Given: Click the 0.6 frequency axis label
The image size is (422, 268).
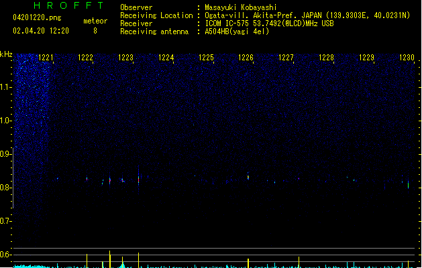Looking at the screenshot, I should (5, 255).
